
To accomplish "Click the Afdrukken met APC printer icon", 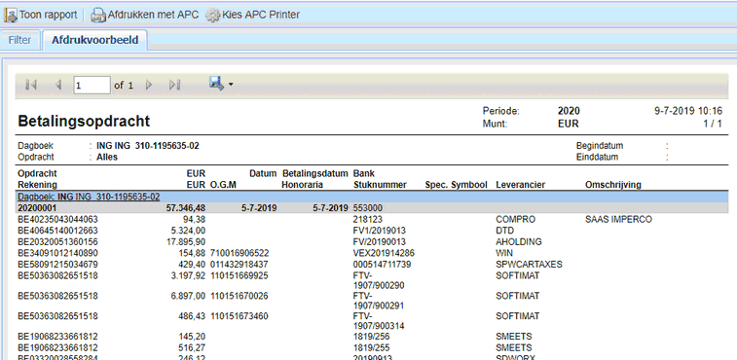I will [98, 16].
